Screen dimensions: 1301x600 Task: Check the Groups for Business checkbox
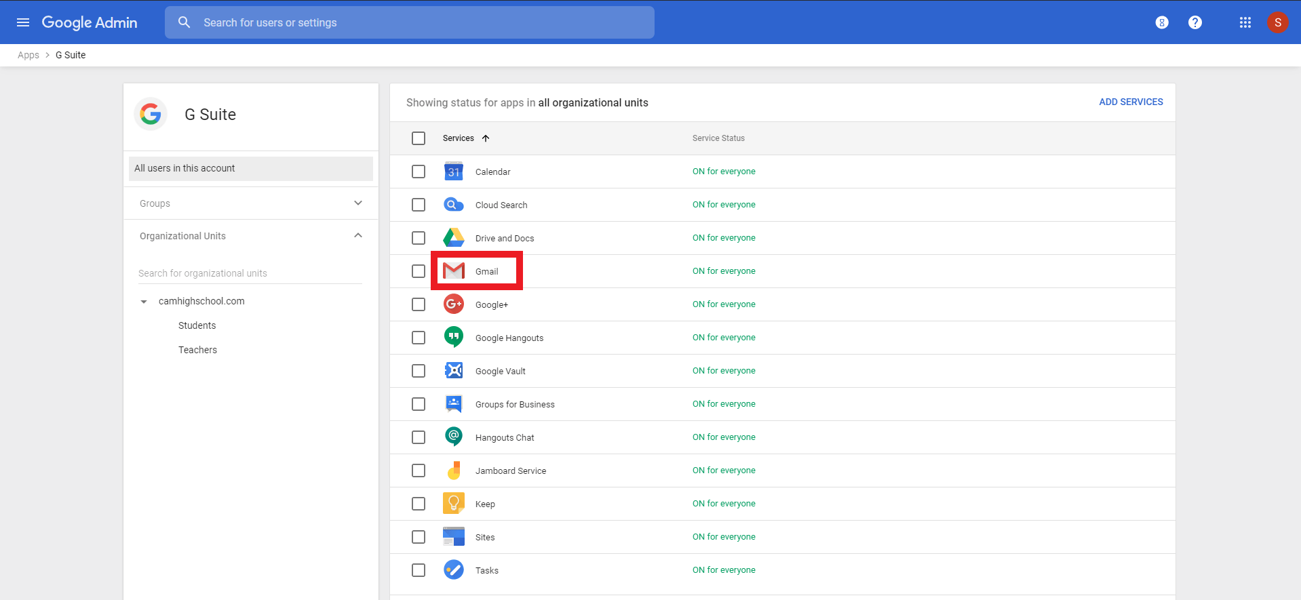tap(419, 404)
